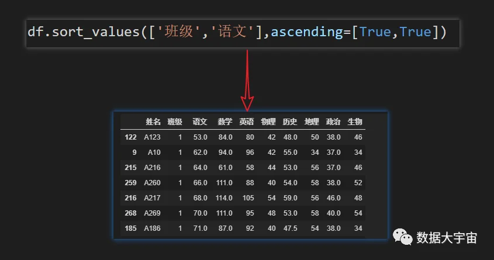Viewport: 494px width, 260px height.
Task: Select name cell A216
Action: click(152, 168)
